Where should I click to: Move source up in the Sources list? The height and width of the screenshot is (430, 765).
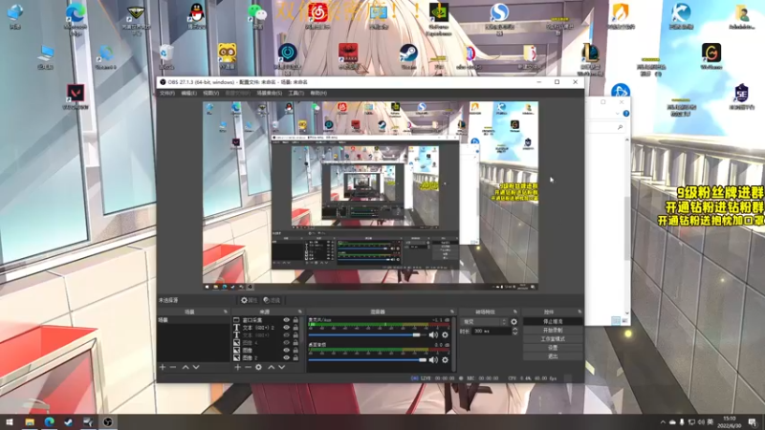(x=272, y=367)
